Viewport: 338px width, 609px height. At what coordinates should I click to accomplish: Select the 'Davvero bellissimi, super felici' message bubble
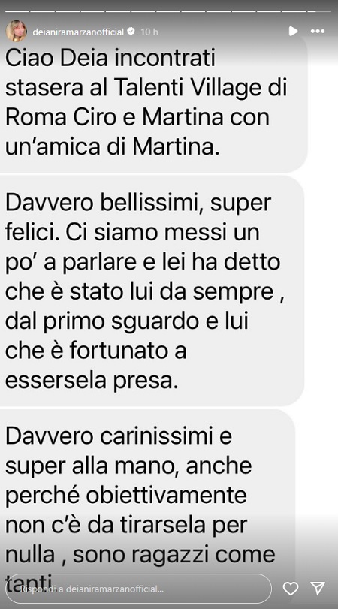[x=152, y=291]
